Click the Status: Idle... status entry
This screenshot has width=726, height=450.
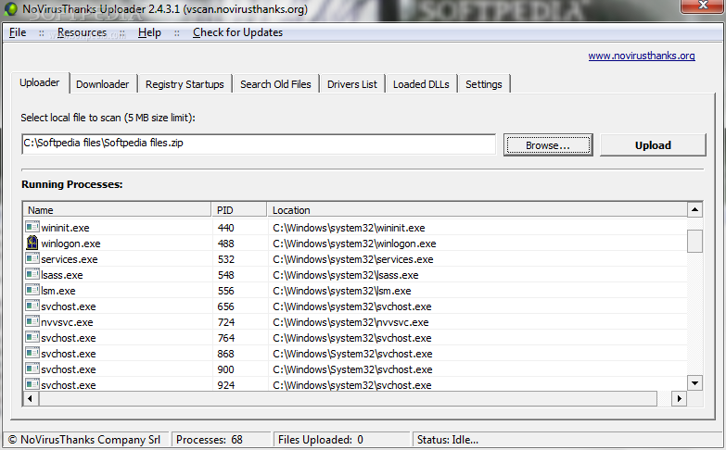(x=567, y=440)
